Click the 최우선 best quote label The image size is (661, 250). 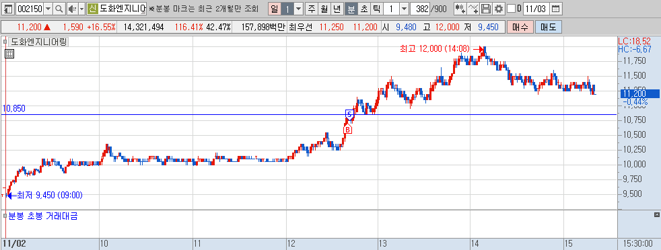301,28
